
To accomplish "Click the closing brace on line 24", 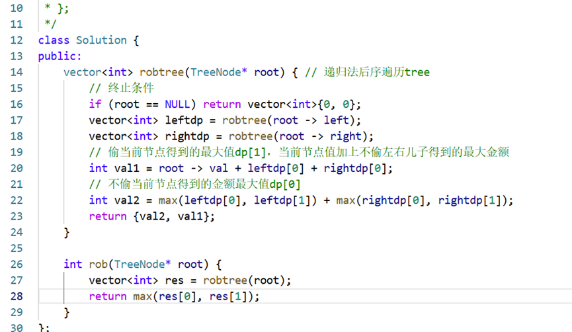I will [x=66, y=232].
